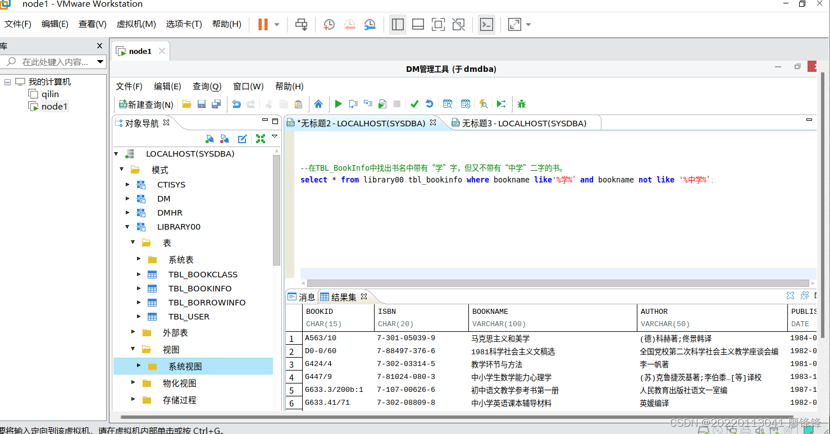Click the library search input field
Screen dimensions: 830x434
pos(54,62)
